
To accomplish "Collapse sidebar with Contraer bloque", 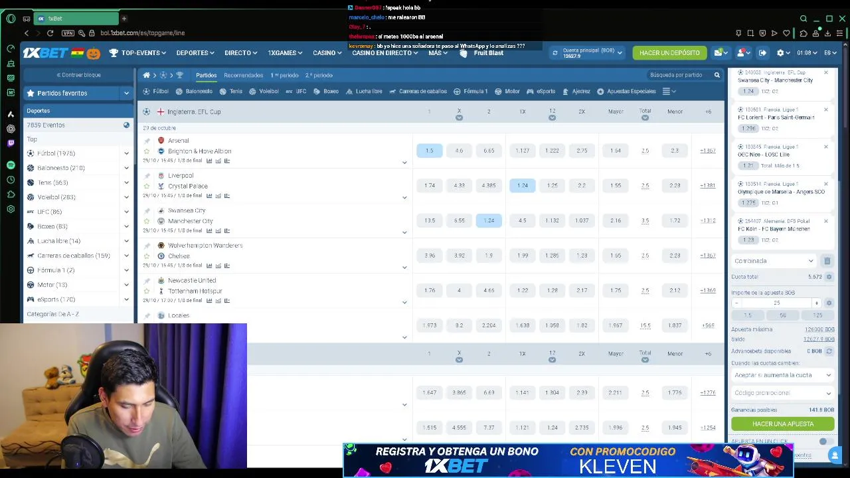I will [78, 75].
